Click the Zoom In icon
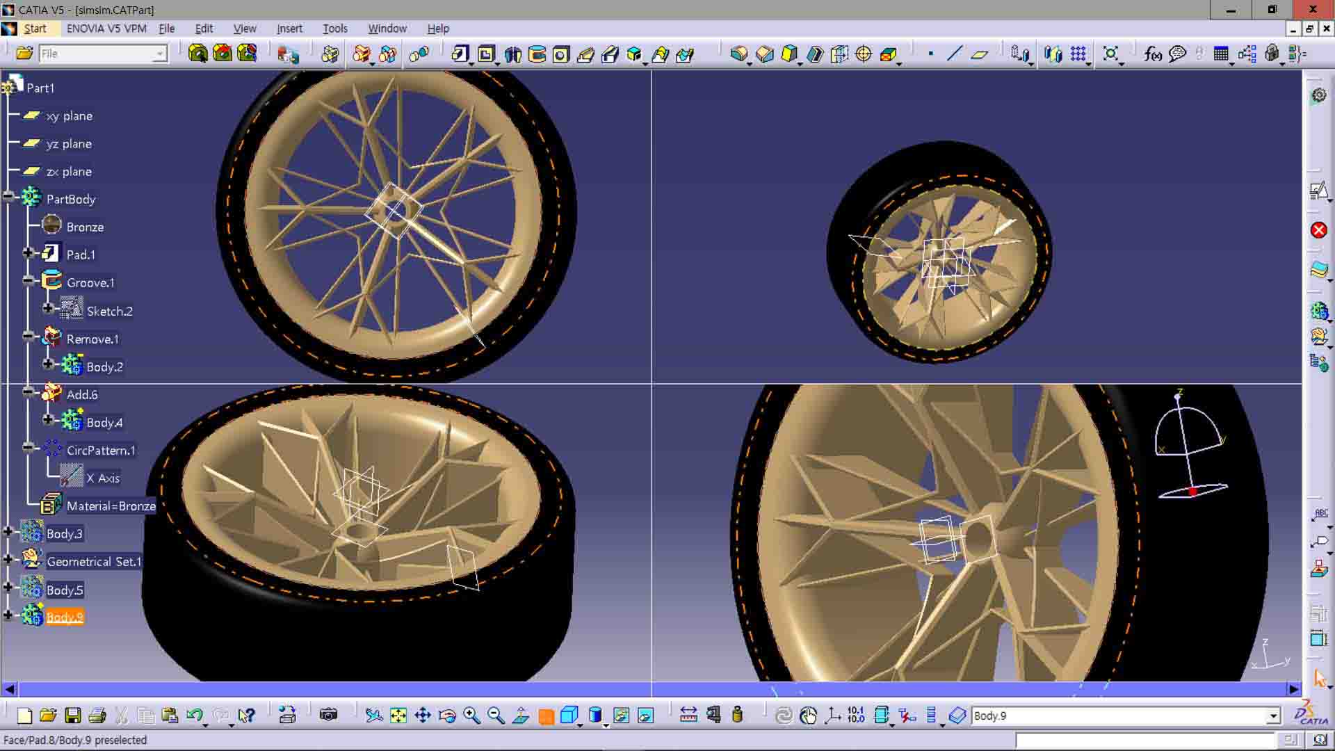This screenshot has height=751, width=1335. pyautogui.click(x=471, y=715)
